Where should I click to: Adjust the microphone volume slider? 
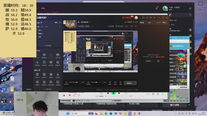pyautogui.click(x=74, y=82)
